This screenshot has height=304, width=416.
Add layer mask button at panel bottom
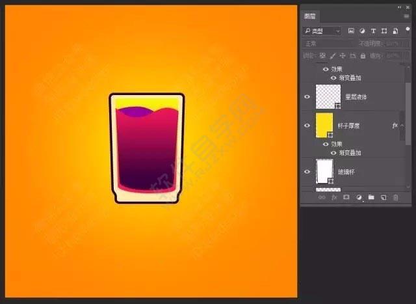pyautogui.click(x=346, y=197)
